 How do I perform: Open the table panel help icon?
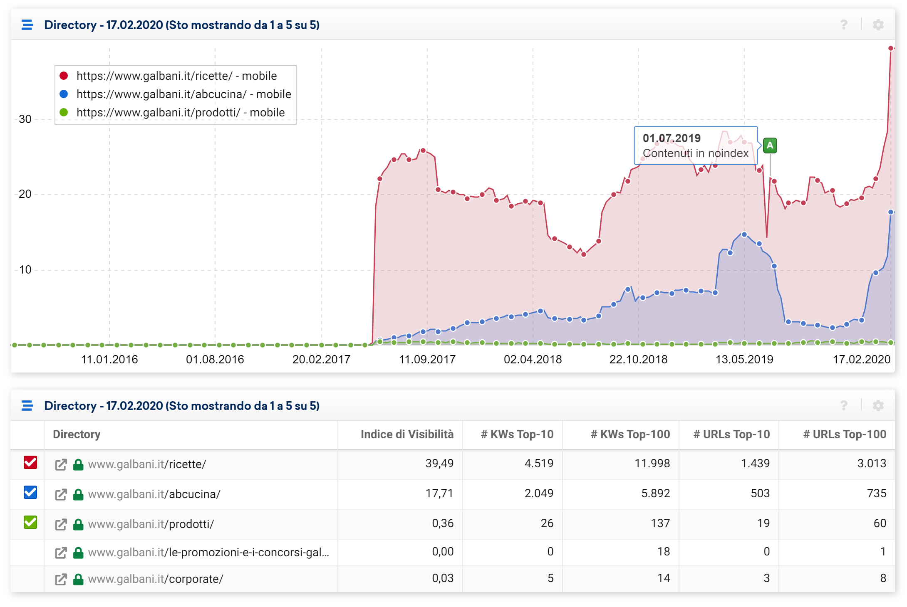(x=844, y=405)
